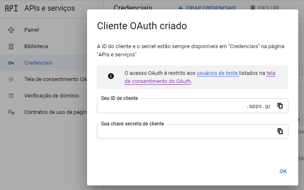Open the tela de consentimento do OAuth link
The image size is (304, 190).
point(200,77)
